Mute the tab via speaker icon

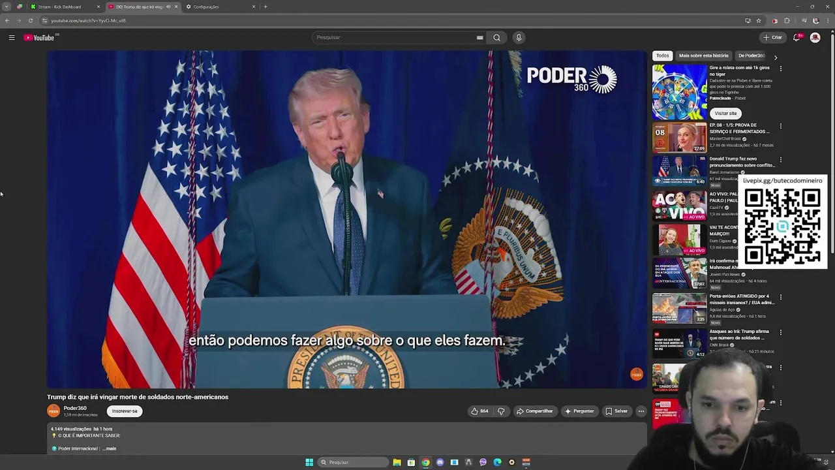tap(168, 7)
